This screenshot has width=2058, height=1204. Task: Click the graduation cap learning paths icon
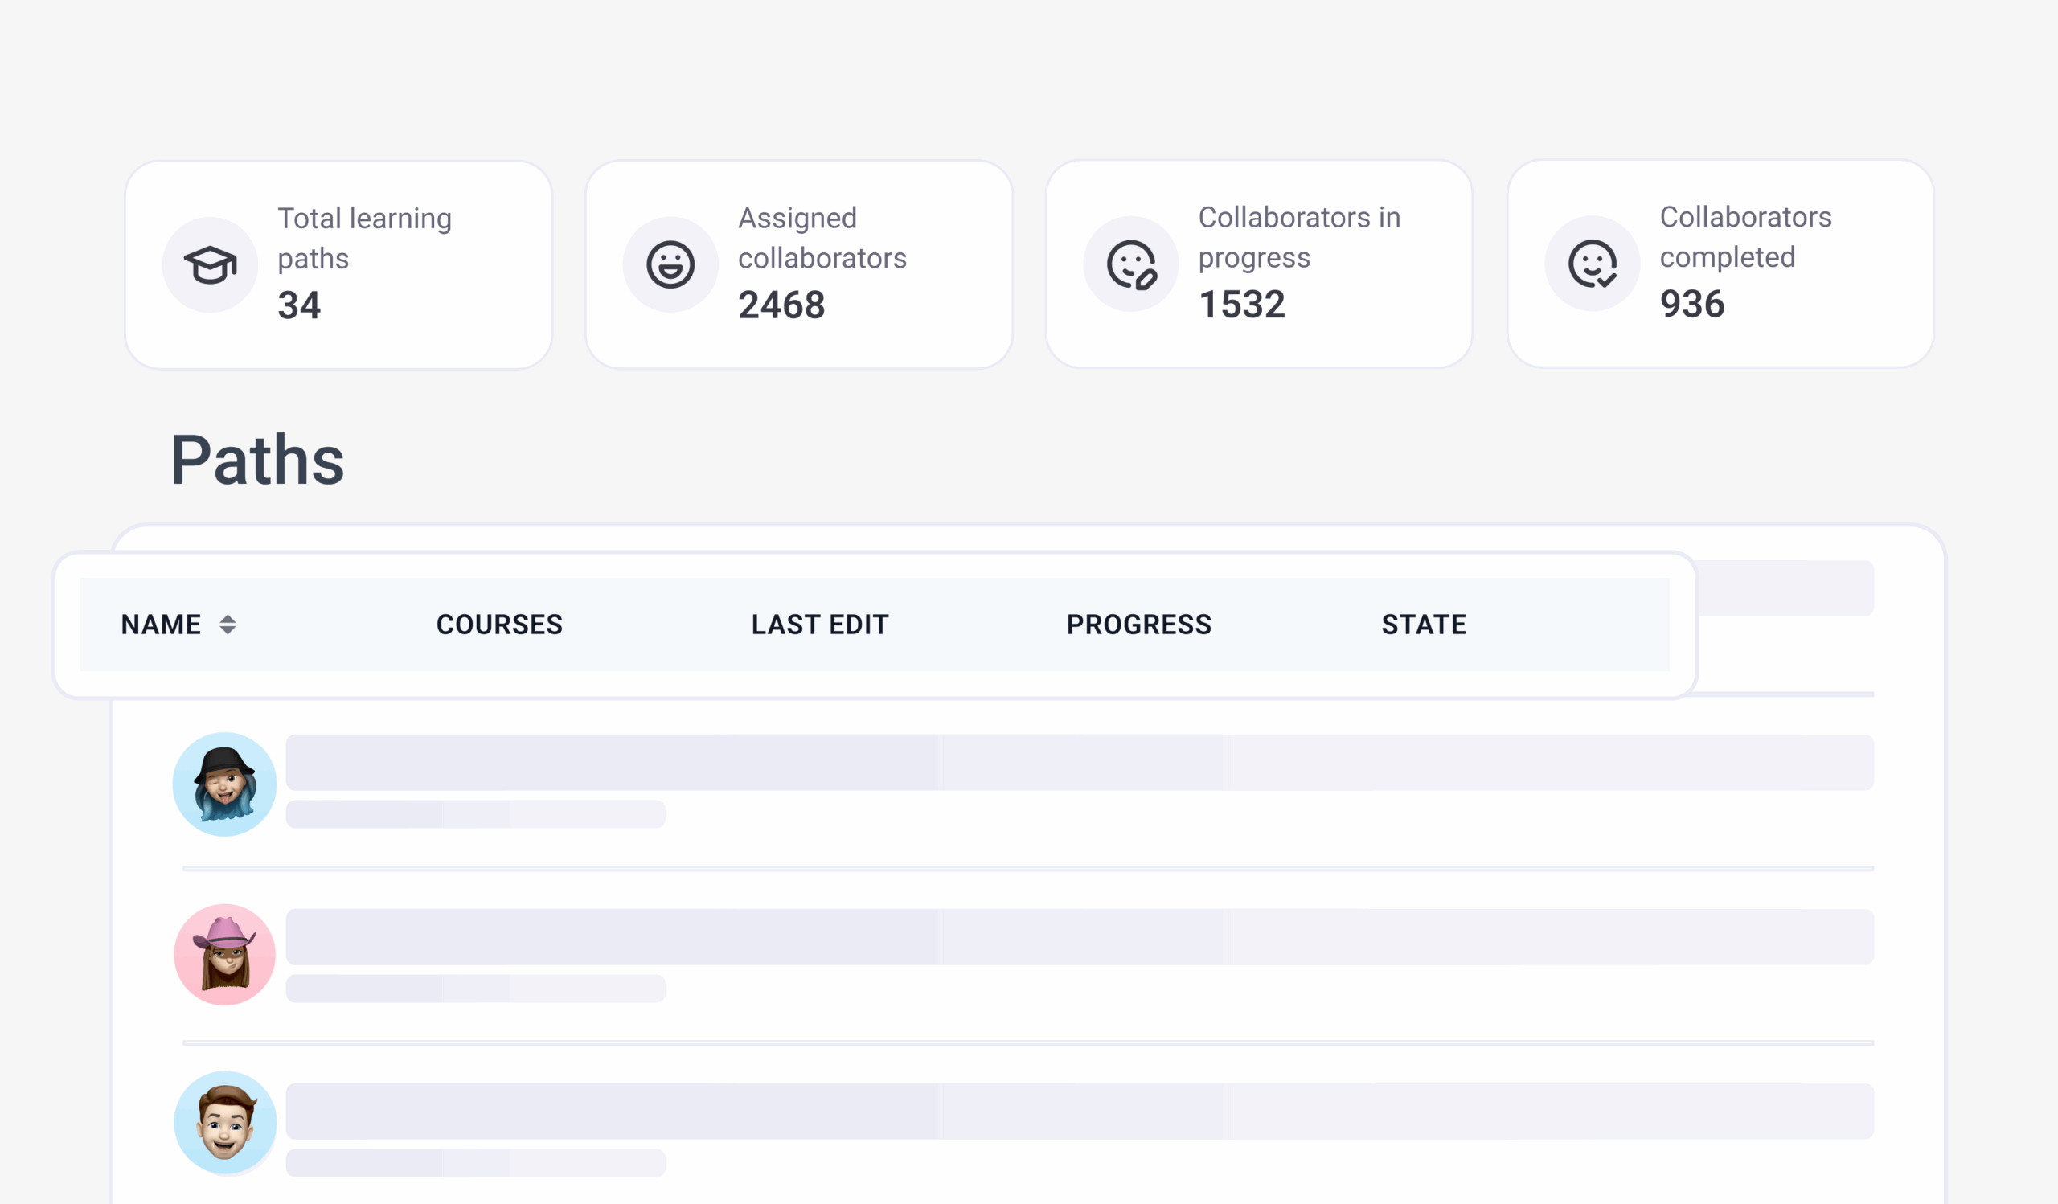210,264
